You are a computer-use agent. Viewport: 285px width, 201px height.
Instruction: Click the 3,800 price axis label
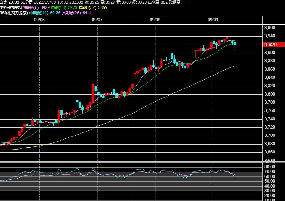[270, 94]
